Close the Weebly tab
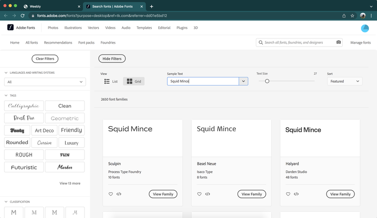This screenshot has height=218, width=377. coord(79,7)
